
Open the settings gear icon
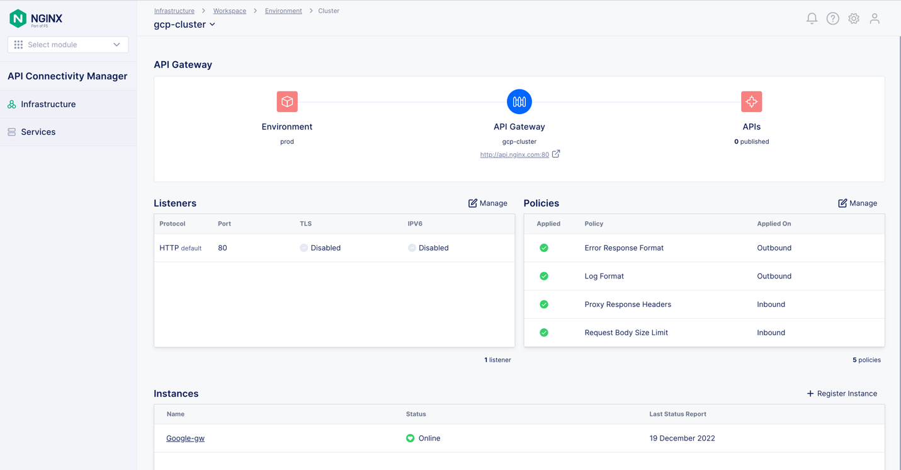[x=853, y=18]
